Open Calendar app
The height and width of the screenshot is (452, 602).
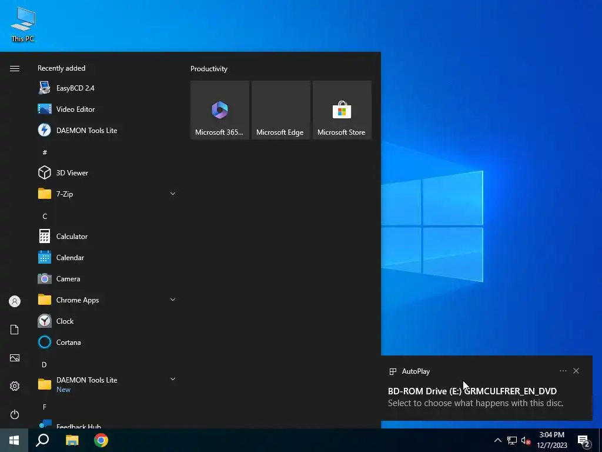(107, 258)
